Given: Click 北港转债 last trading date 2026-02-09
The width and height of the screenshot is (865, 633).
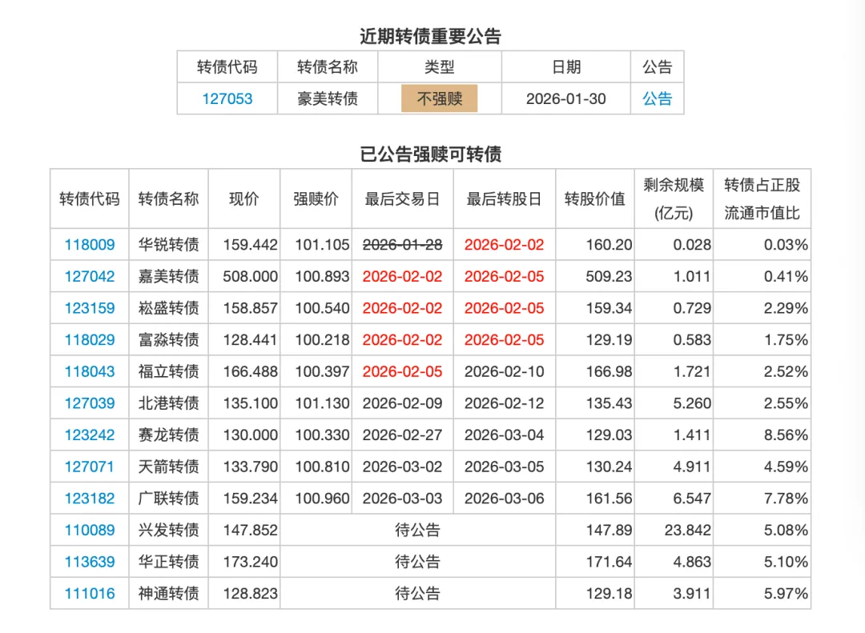Looking at the screenshot, I should [x=402, y=403].
